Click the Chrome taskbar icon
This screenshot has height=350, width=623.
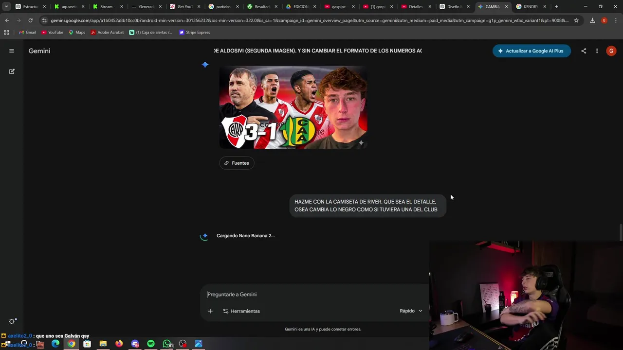click(72, 344)
